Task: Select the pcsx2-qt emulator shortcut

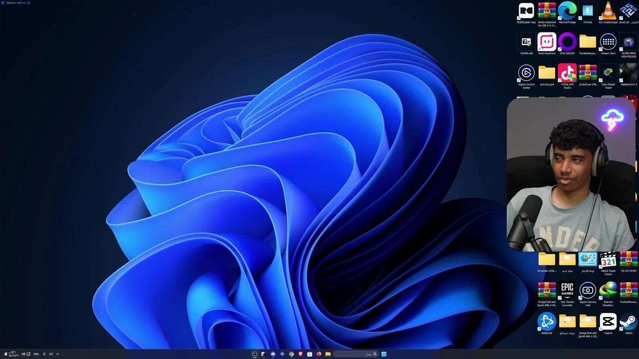Action: [629, 13]
